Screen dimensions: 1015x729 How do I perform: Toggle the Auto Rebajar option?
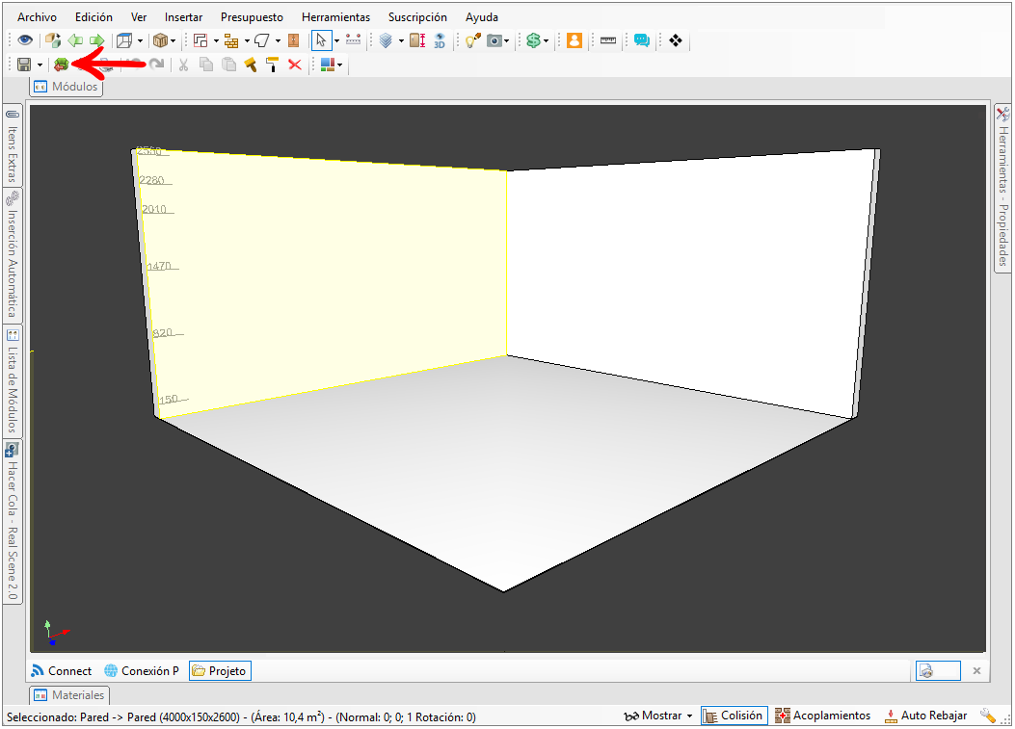[x=925, y=716]
